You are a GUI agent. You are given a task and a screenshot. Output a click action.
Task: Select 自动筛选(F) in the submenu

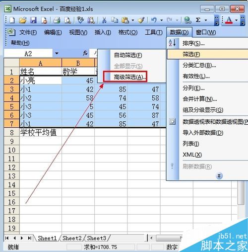coord(128,55)
